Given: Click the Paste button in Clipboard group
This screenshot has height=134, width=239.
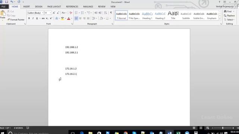Looking at the screenshot, I should [3, 15].
